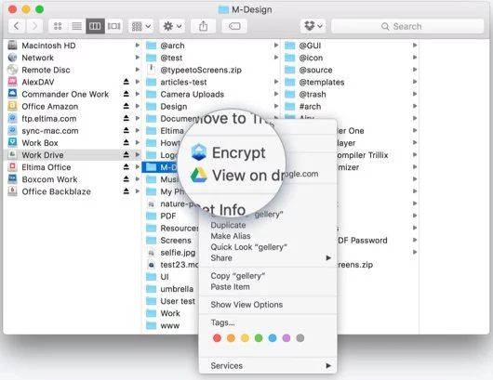The width and height of the screenshot is (493, 380).
Task: Open the Dropbox toolbar dropdown
Action: [x=313, y=26]
